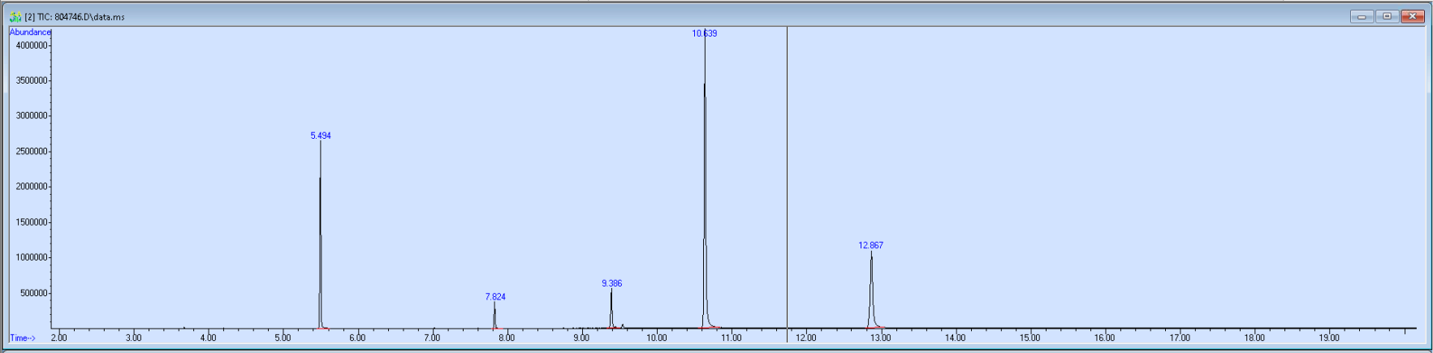Select the peak labeled 9.386
Image resolution: width=1433 pixels, height=353 pixels.
(x=612, y=283)
